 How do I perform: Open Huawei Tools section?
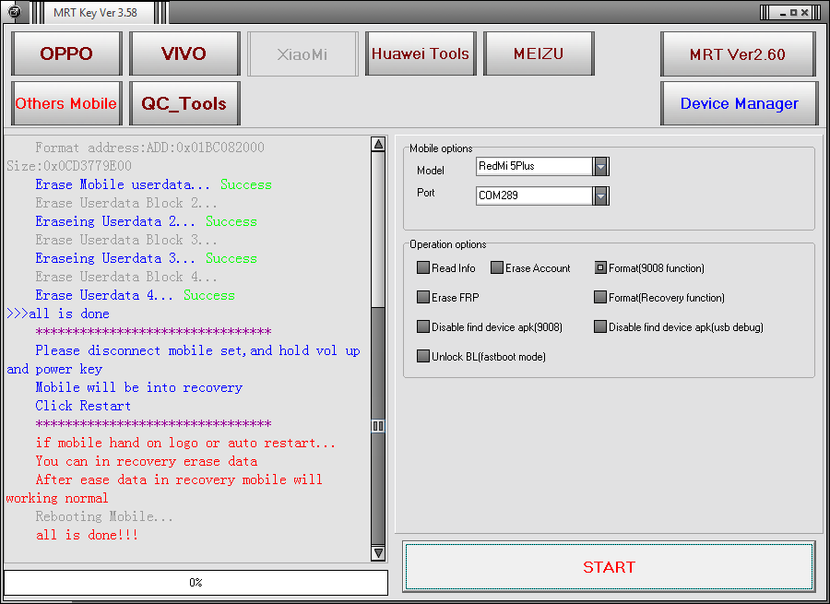(421, 53)
